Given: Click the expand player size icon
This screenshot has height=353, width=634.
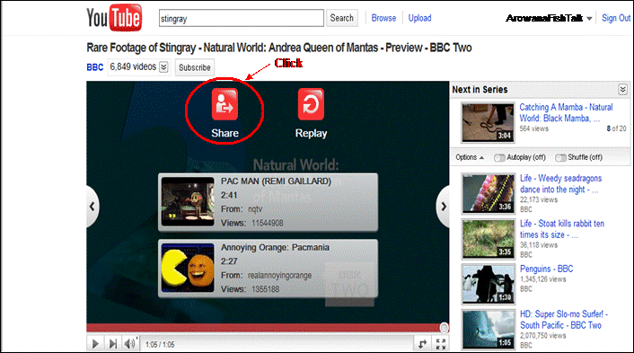Looking at the screenshot, I should point(423,344).
